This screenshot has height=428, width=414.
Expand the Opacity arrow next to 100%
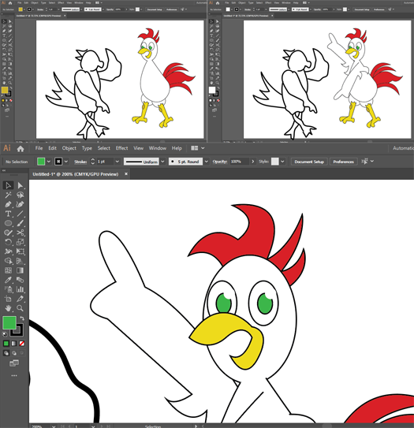(x=253, y=162)
